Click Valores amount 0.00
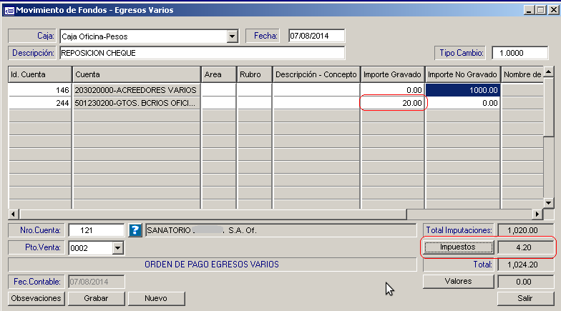Screen dimensions: 561x311 (525, 282)
